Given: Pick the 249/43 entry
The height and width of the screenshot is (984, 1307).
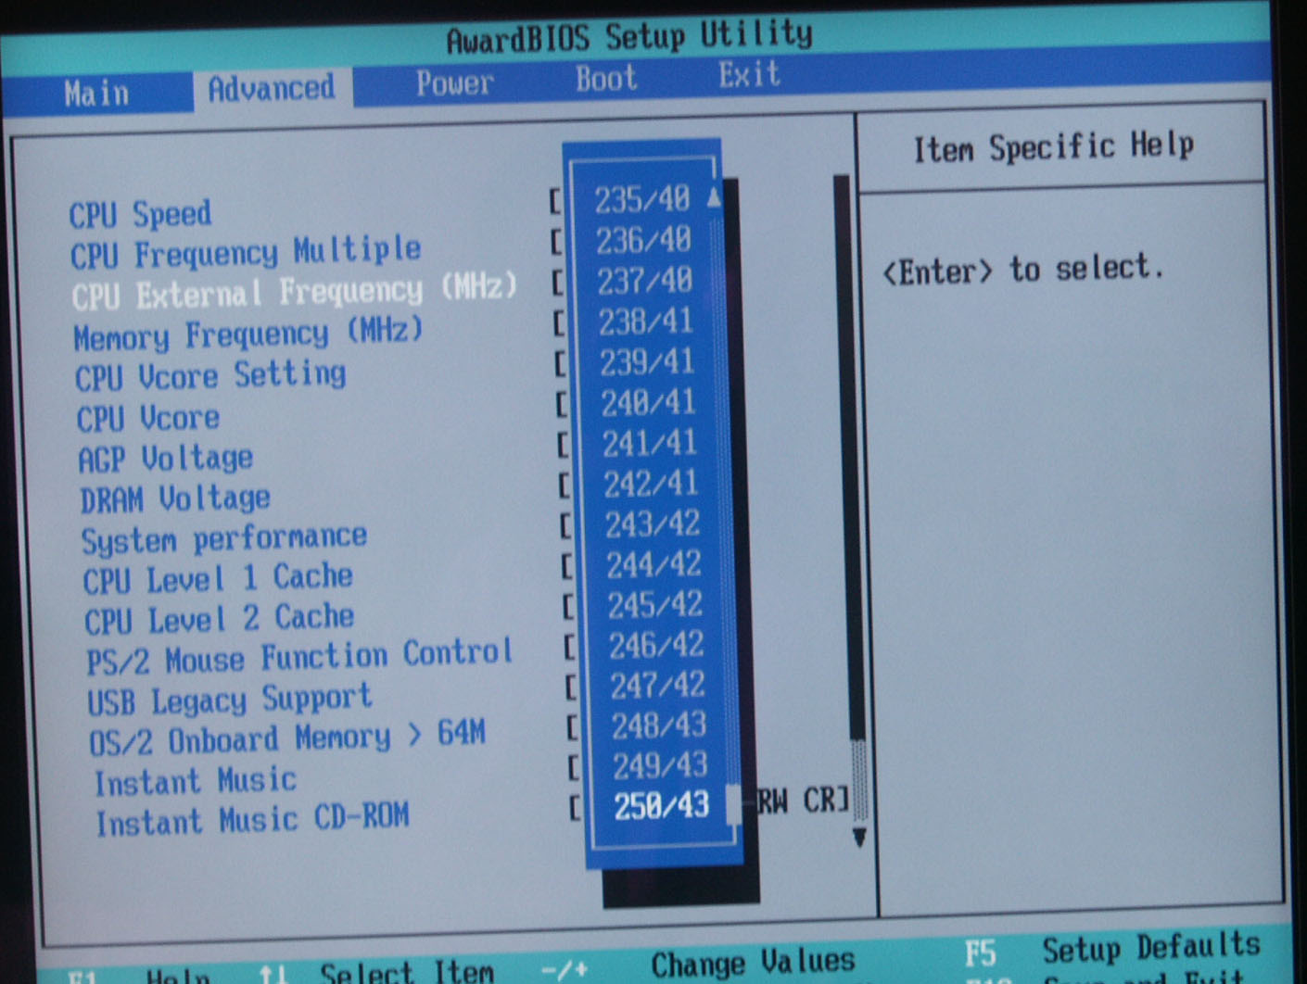Looking at the screenshot, I should 660,765.
